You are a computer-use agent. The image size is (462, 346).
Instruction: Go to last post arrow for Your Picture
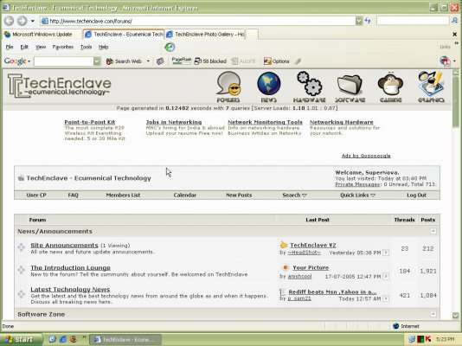click(386, 277)
